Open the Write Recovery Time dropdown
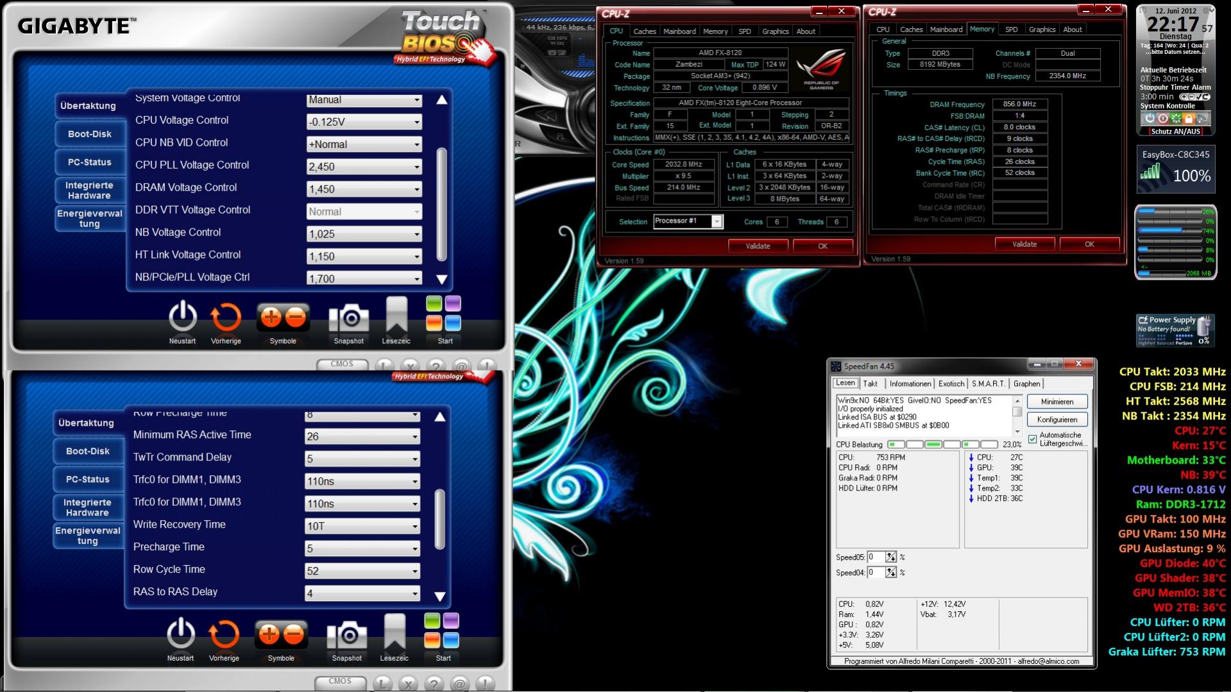Screen dimensions: 1231x692 tap(362, 527)
